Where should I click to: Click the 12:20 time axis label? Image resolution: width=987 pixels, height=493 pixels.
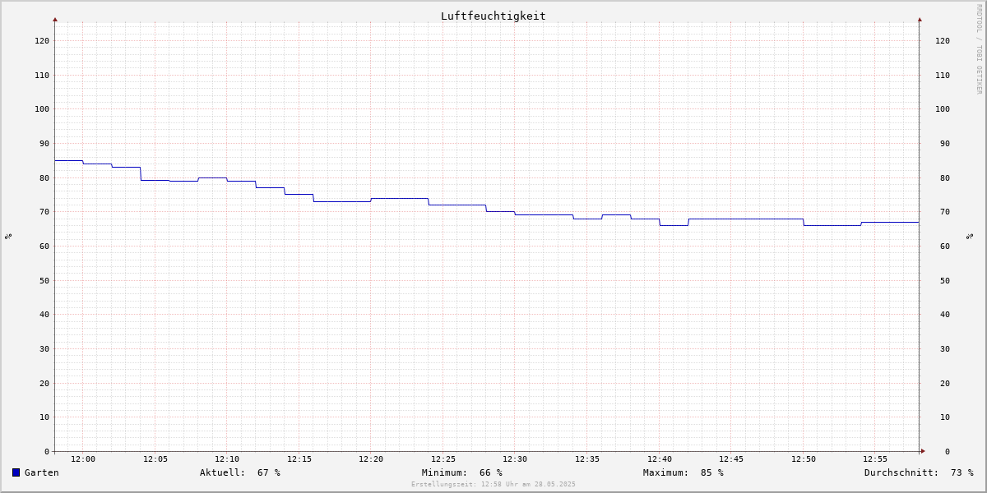[371, 458]
